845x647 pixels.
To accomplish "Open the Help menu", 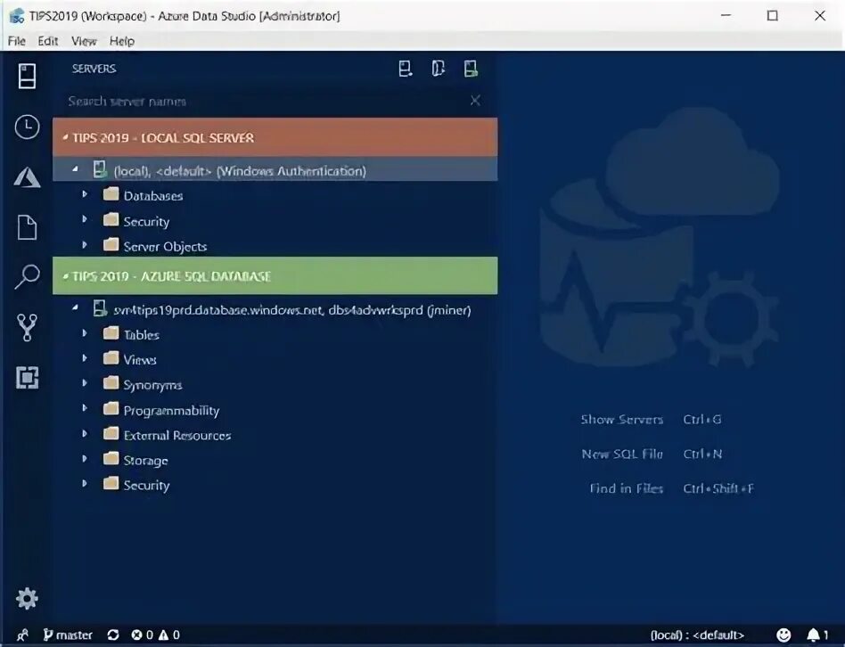I will 122,41.
